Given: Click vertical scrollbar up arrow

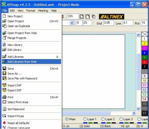Looking at the screenshot, I should pyautogui.click(x=138, y=35).
